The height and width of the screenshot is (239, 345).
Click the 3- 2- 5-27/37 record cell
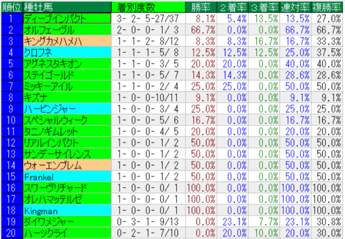point(147,18)
